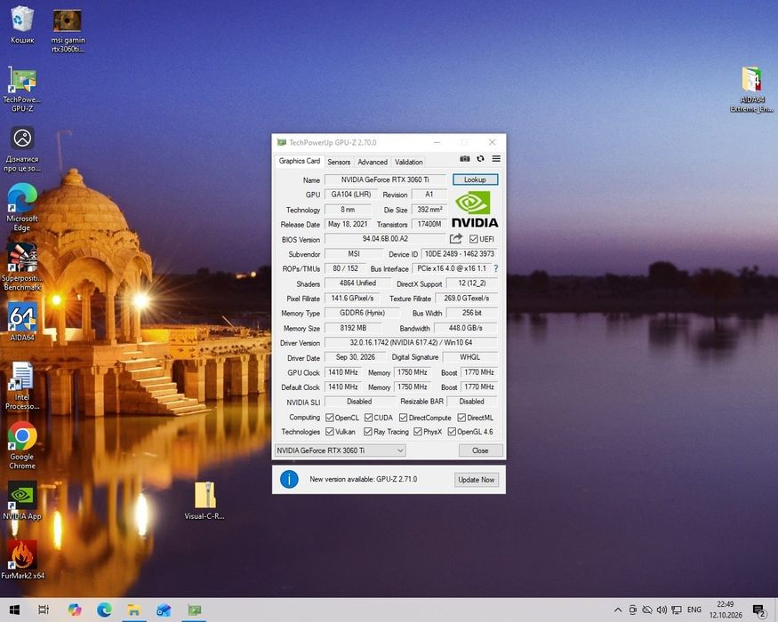Click the Bus Interface question mark
The image size is (778, 622).
pos(495,268)
